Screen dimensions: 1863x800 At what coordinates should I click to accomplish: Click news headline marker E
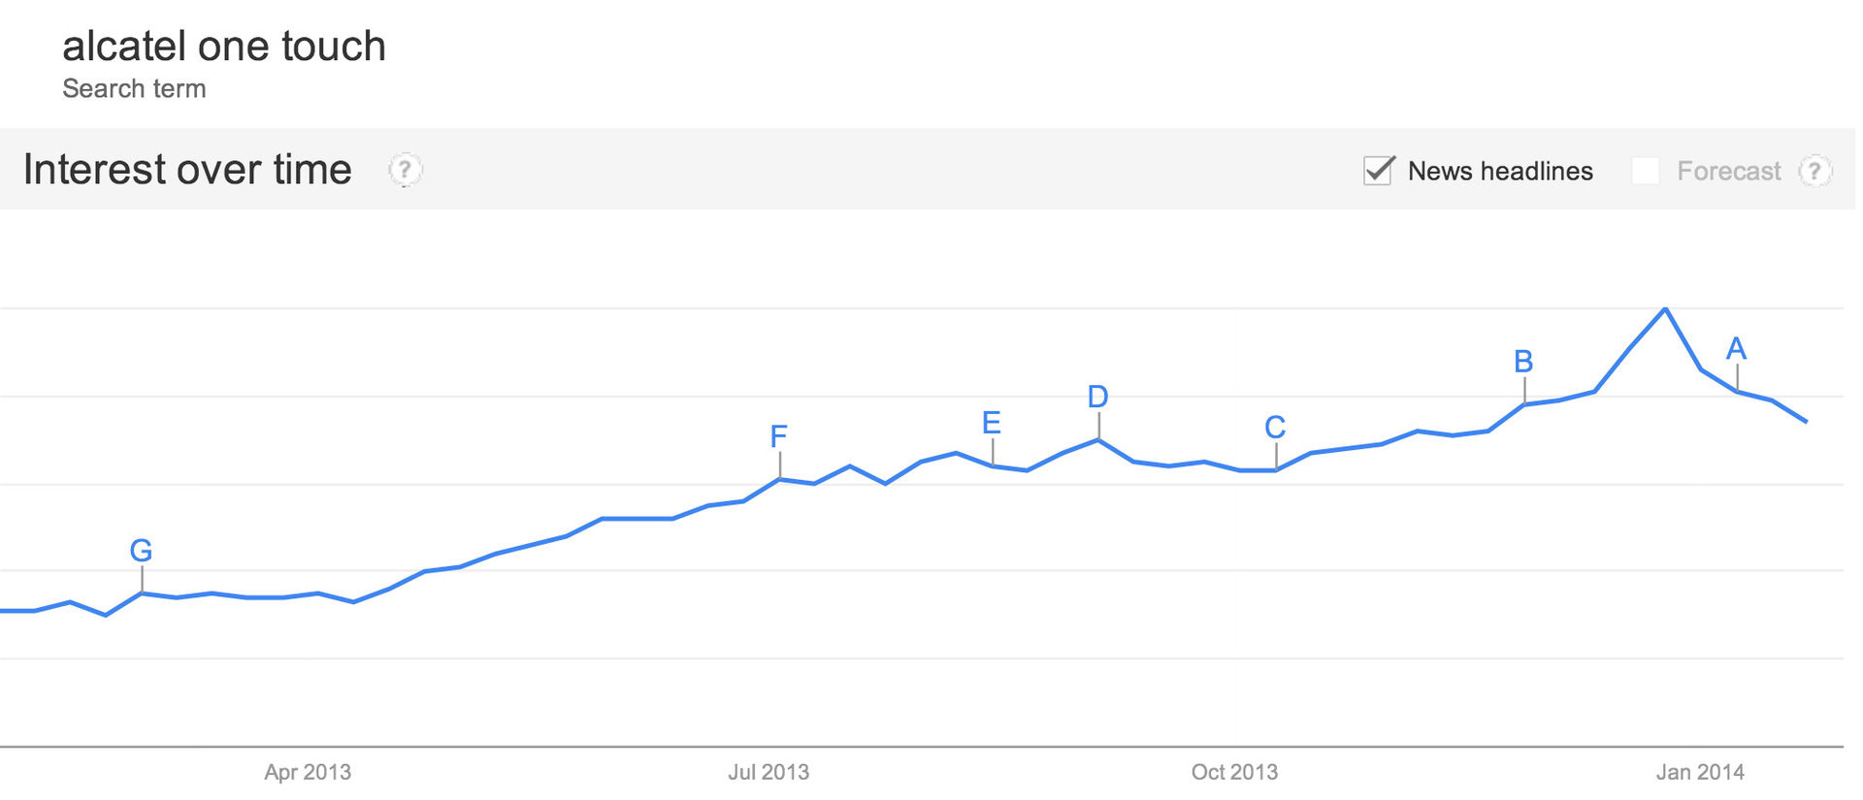pyautogui.click(x=991, y=423)
